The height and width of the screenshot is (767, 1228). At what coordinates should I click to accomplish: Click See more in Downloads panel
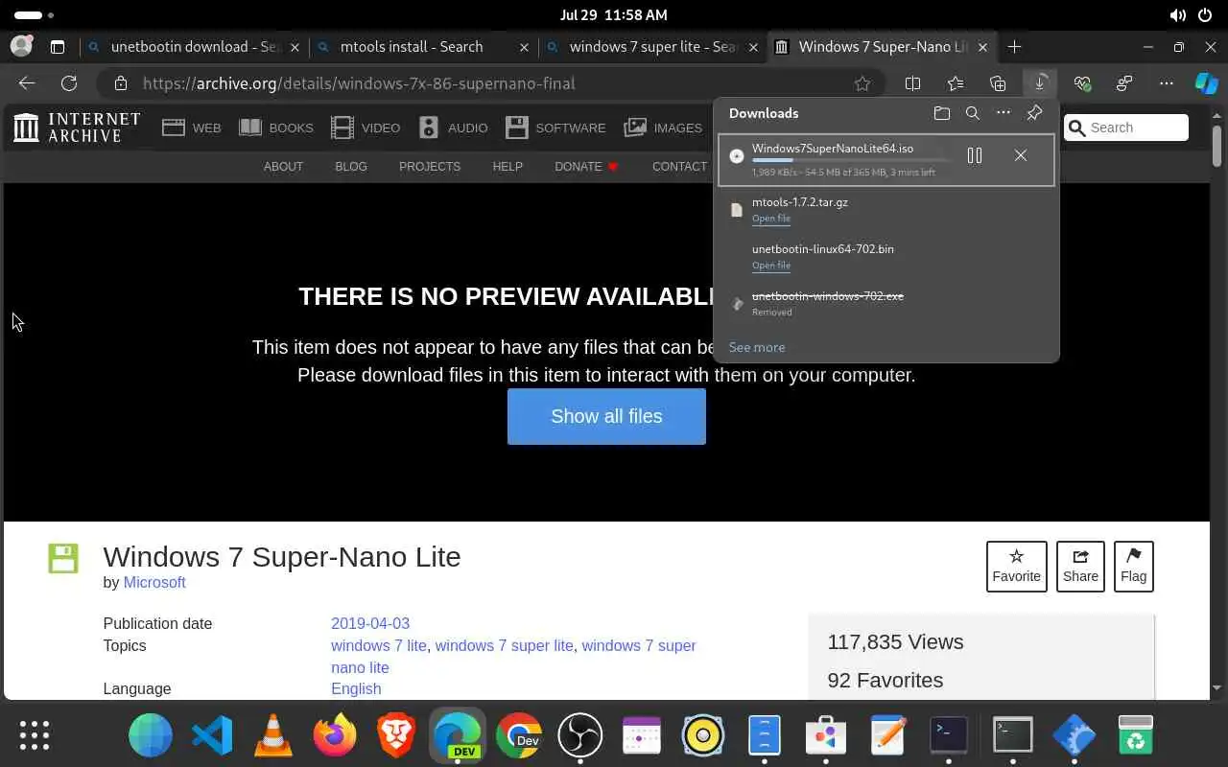click(x=757, y=347)
